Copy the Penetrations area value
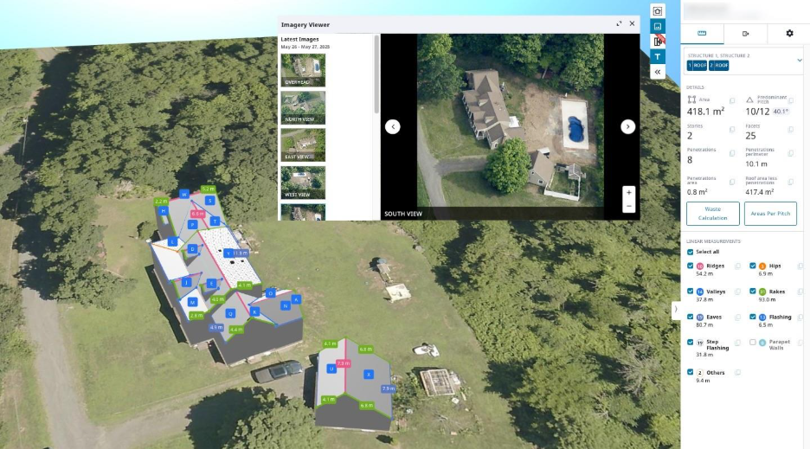Image resolution: width=810 pixels, height=449 pixels. [732, 182]
